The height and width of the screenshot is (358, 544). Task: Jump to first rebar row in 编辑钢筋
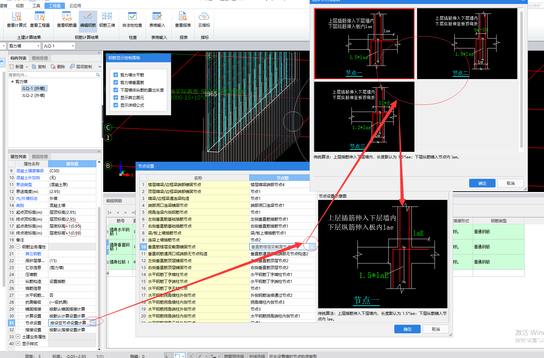(110, 212)
